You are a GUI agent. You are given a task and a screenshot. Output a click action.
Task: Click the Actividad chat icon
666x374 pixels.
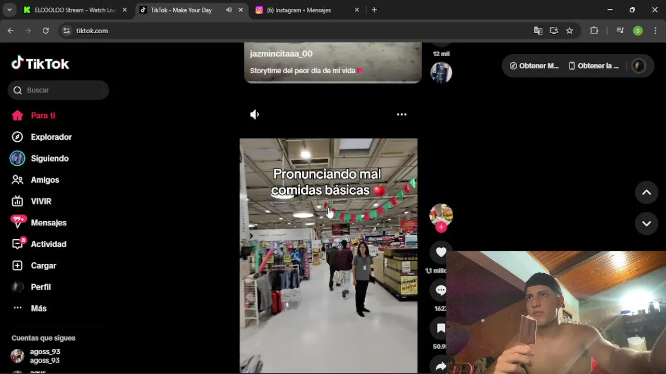click(18, 244)
